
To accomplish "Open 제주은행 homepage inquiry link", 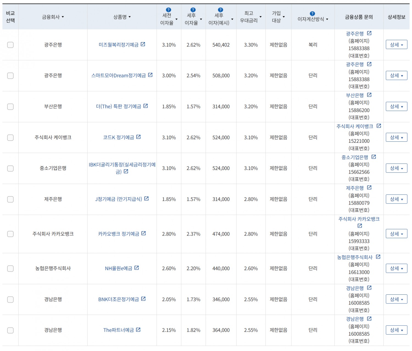I will click(355, 188).
